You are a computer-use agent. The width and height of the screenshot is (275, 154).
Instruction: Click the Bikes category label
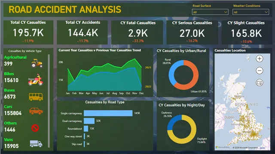[x=9, y=74]
